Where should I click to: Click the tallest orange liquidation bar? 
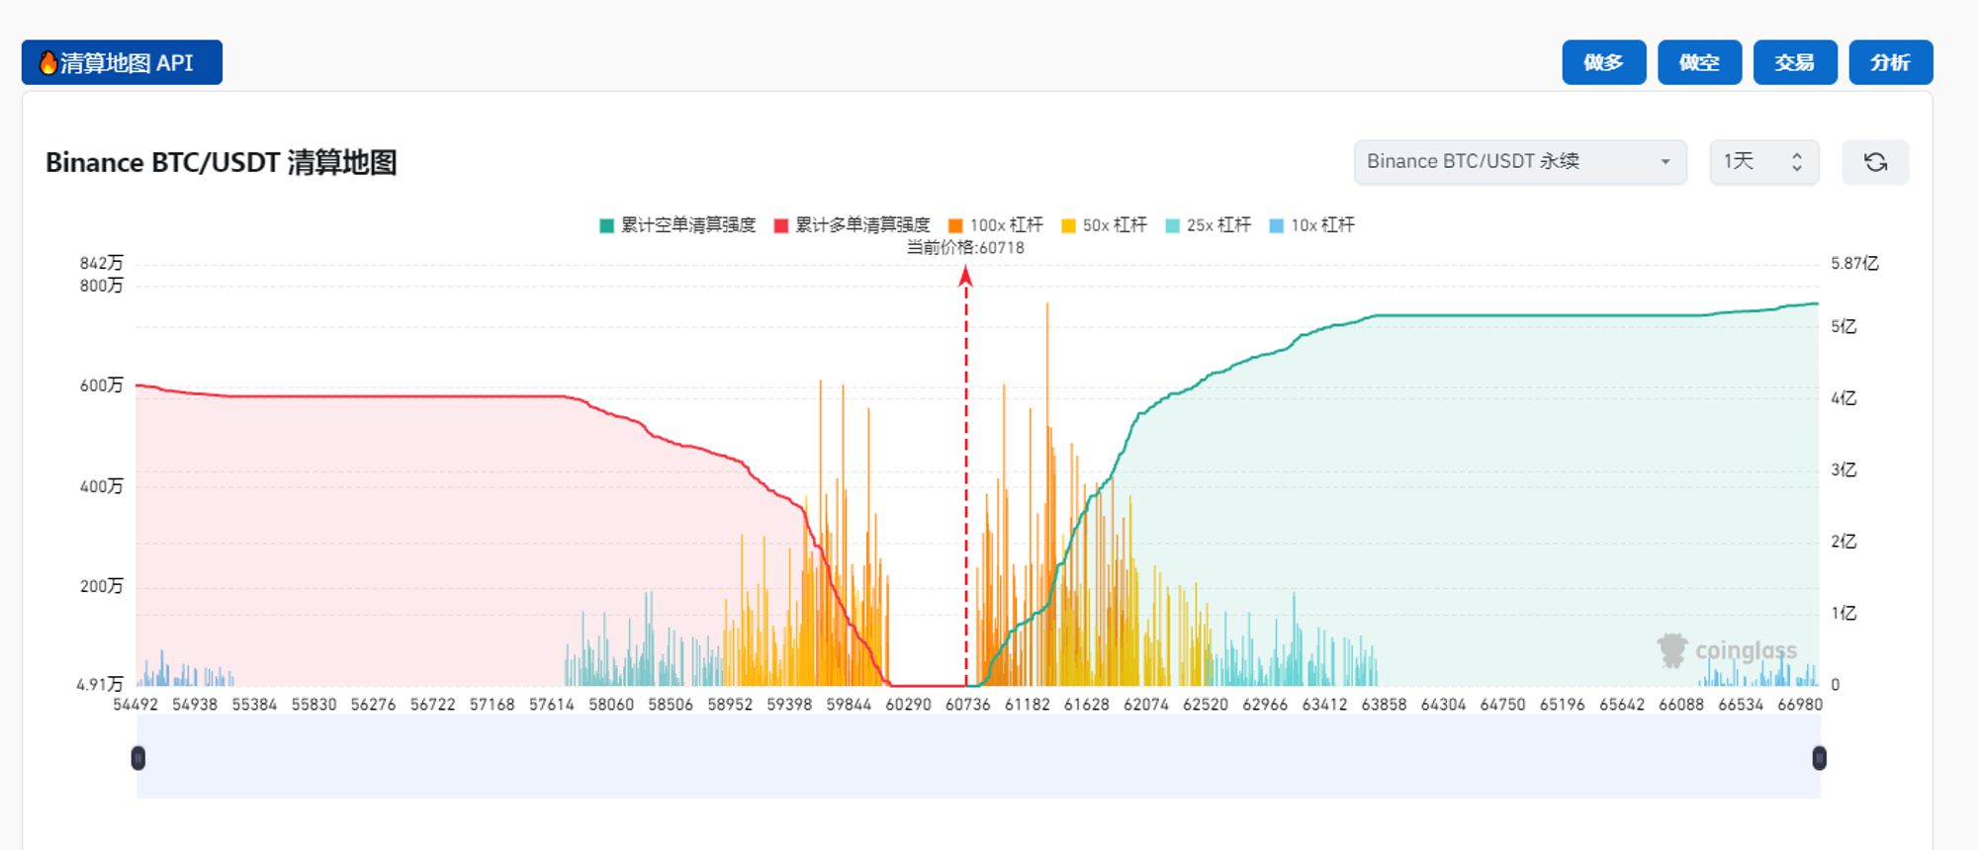(1047, 494)
